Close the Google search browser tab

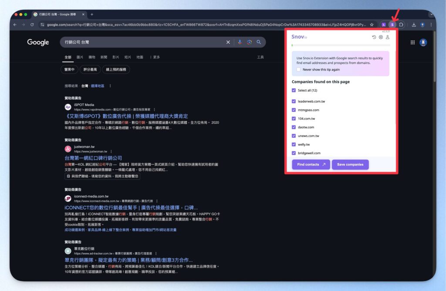pos(83,14)
